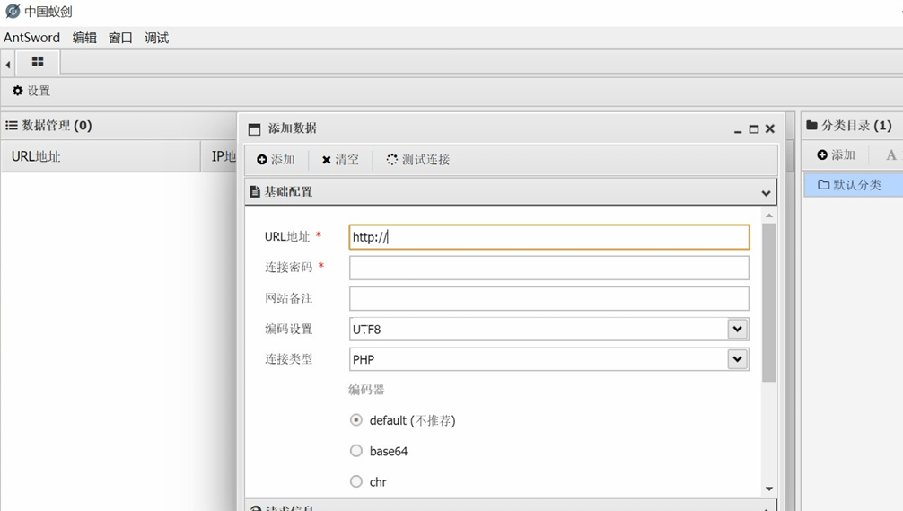
Task: Click the URL地址 column header
Action: [x=36, y=156]
